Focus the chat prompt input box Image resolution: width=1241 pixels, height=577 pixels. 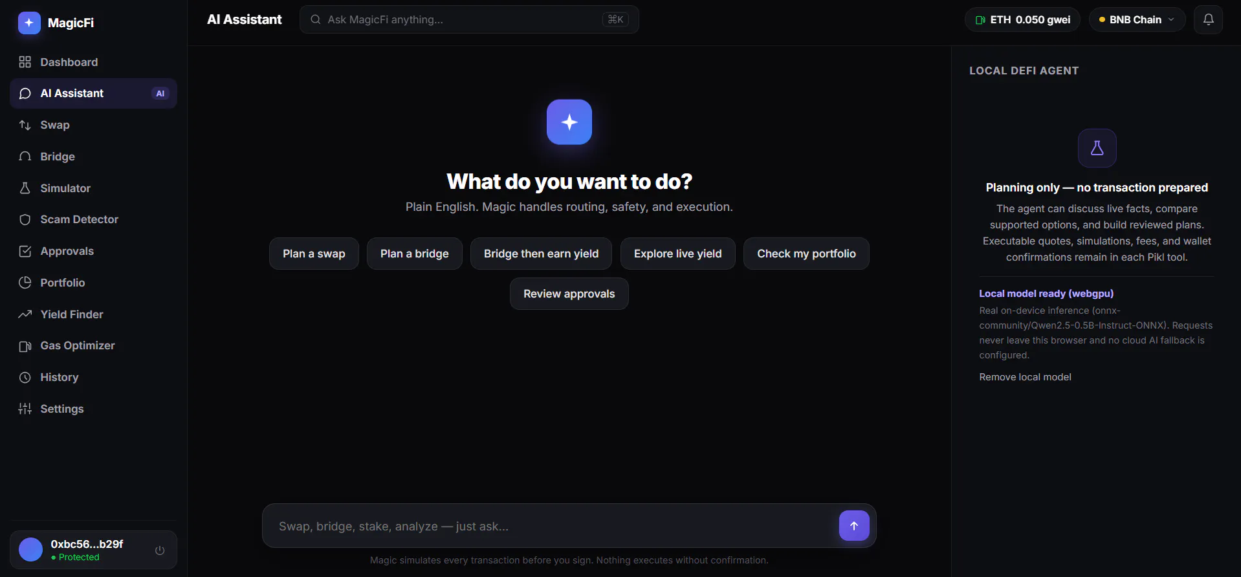(x=555, y=526)
